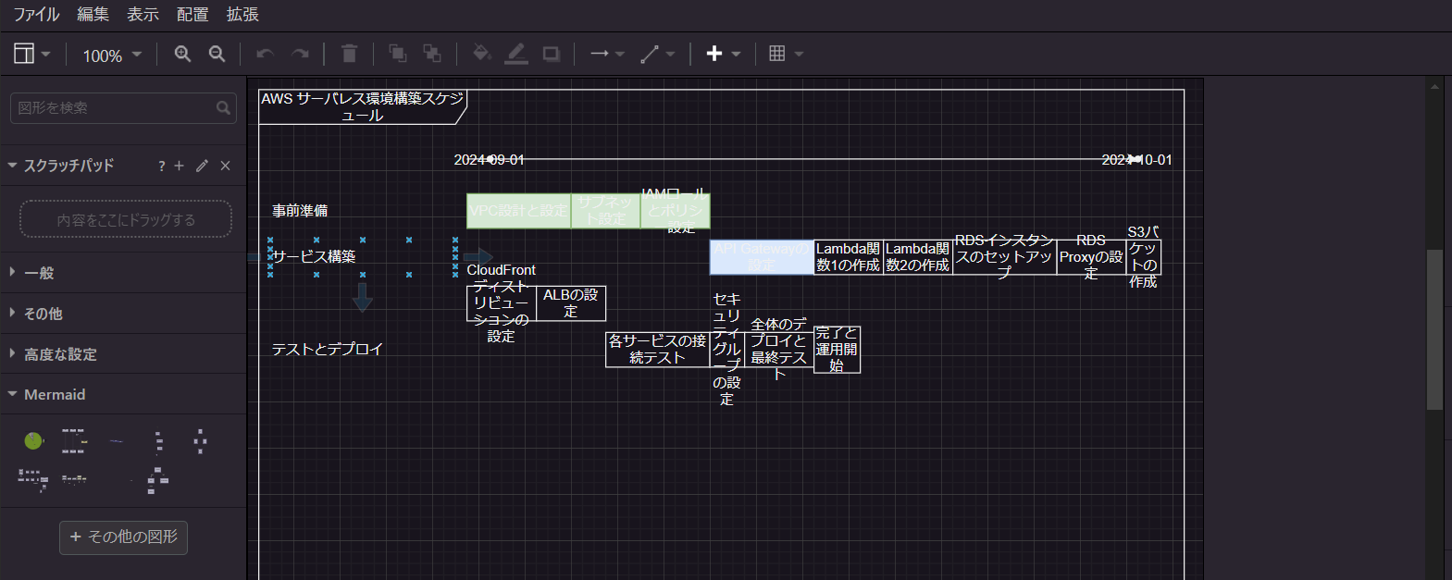Close the scratchpad with X
Viewport: 1452px width, 580px height.
coord(225,166)
